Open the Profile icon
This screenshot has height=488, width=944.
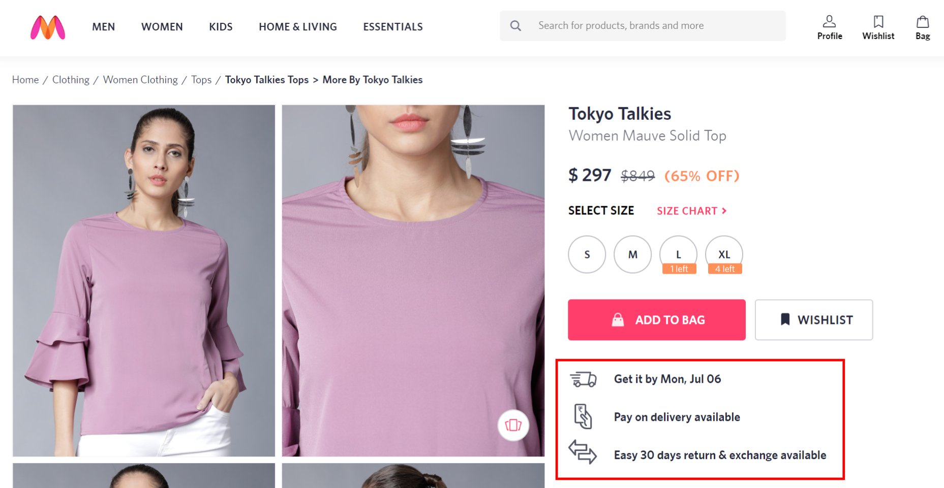pyautogui.click(x=829, y=21)
